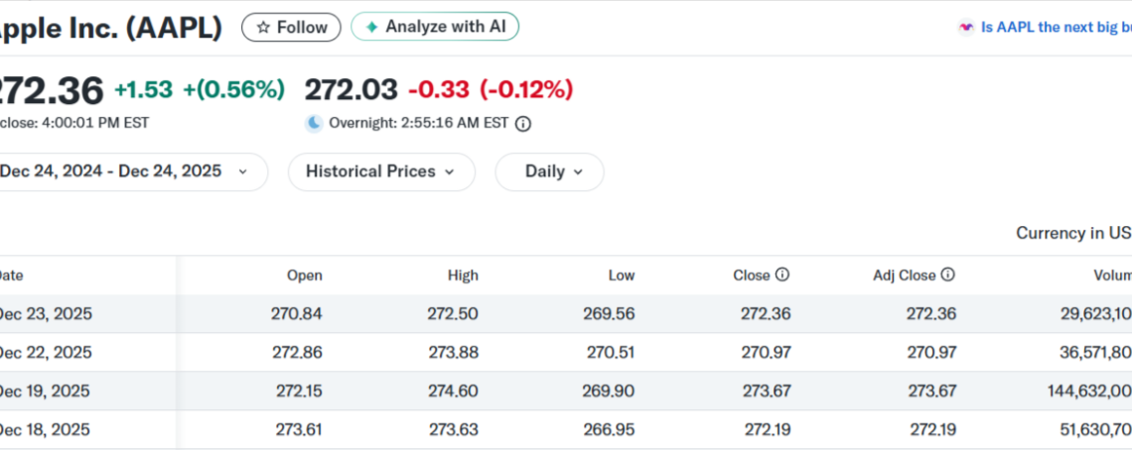This screenshot has width=1132, height=450.
Task: Click the Adj Close column header text
Action: (904, 276)
